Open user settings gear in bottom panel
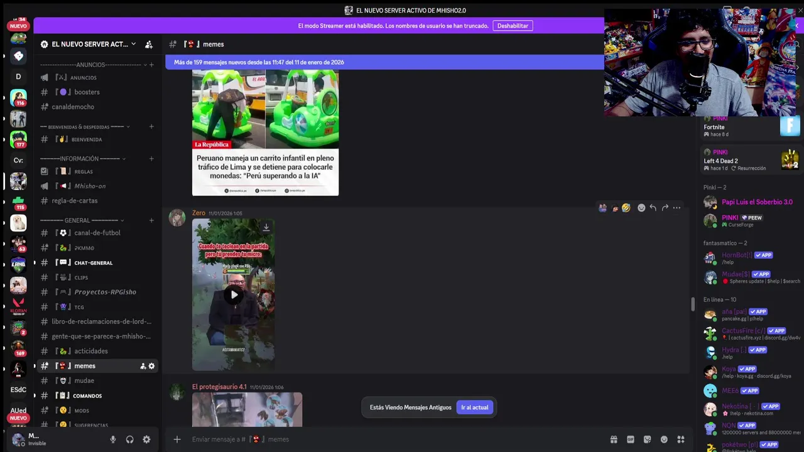Screen dimensions: 804x452 (x=146, y=439)
